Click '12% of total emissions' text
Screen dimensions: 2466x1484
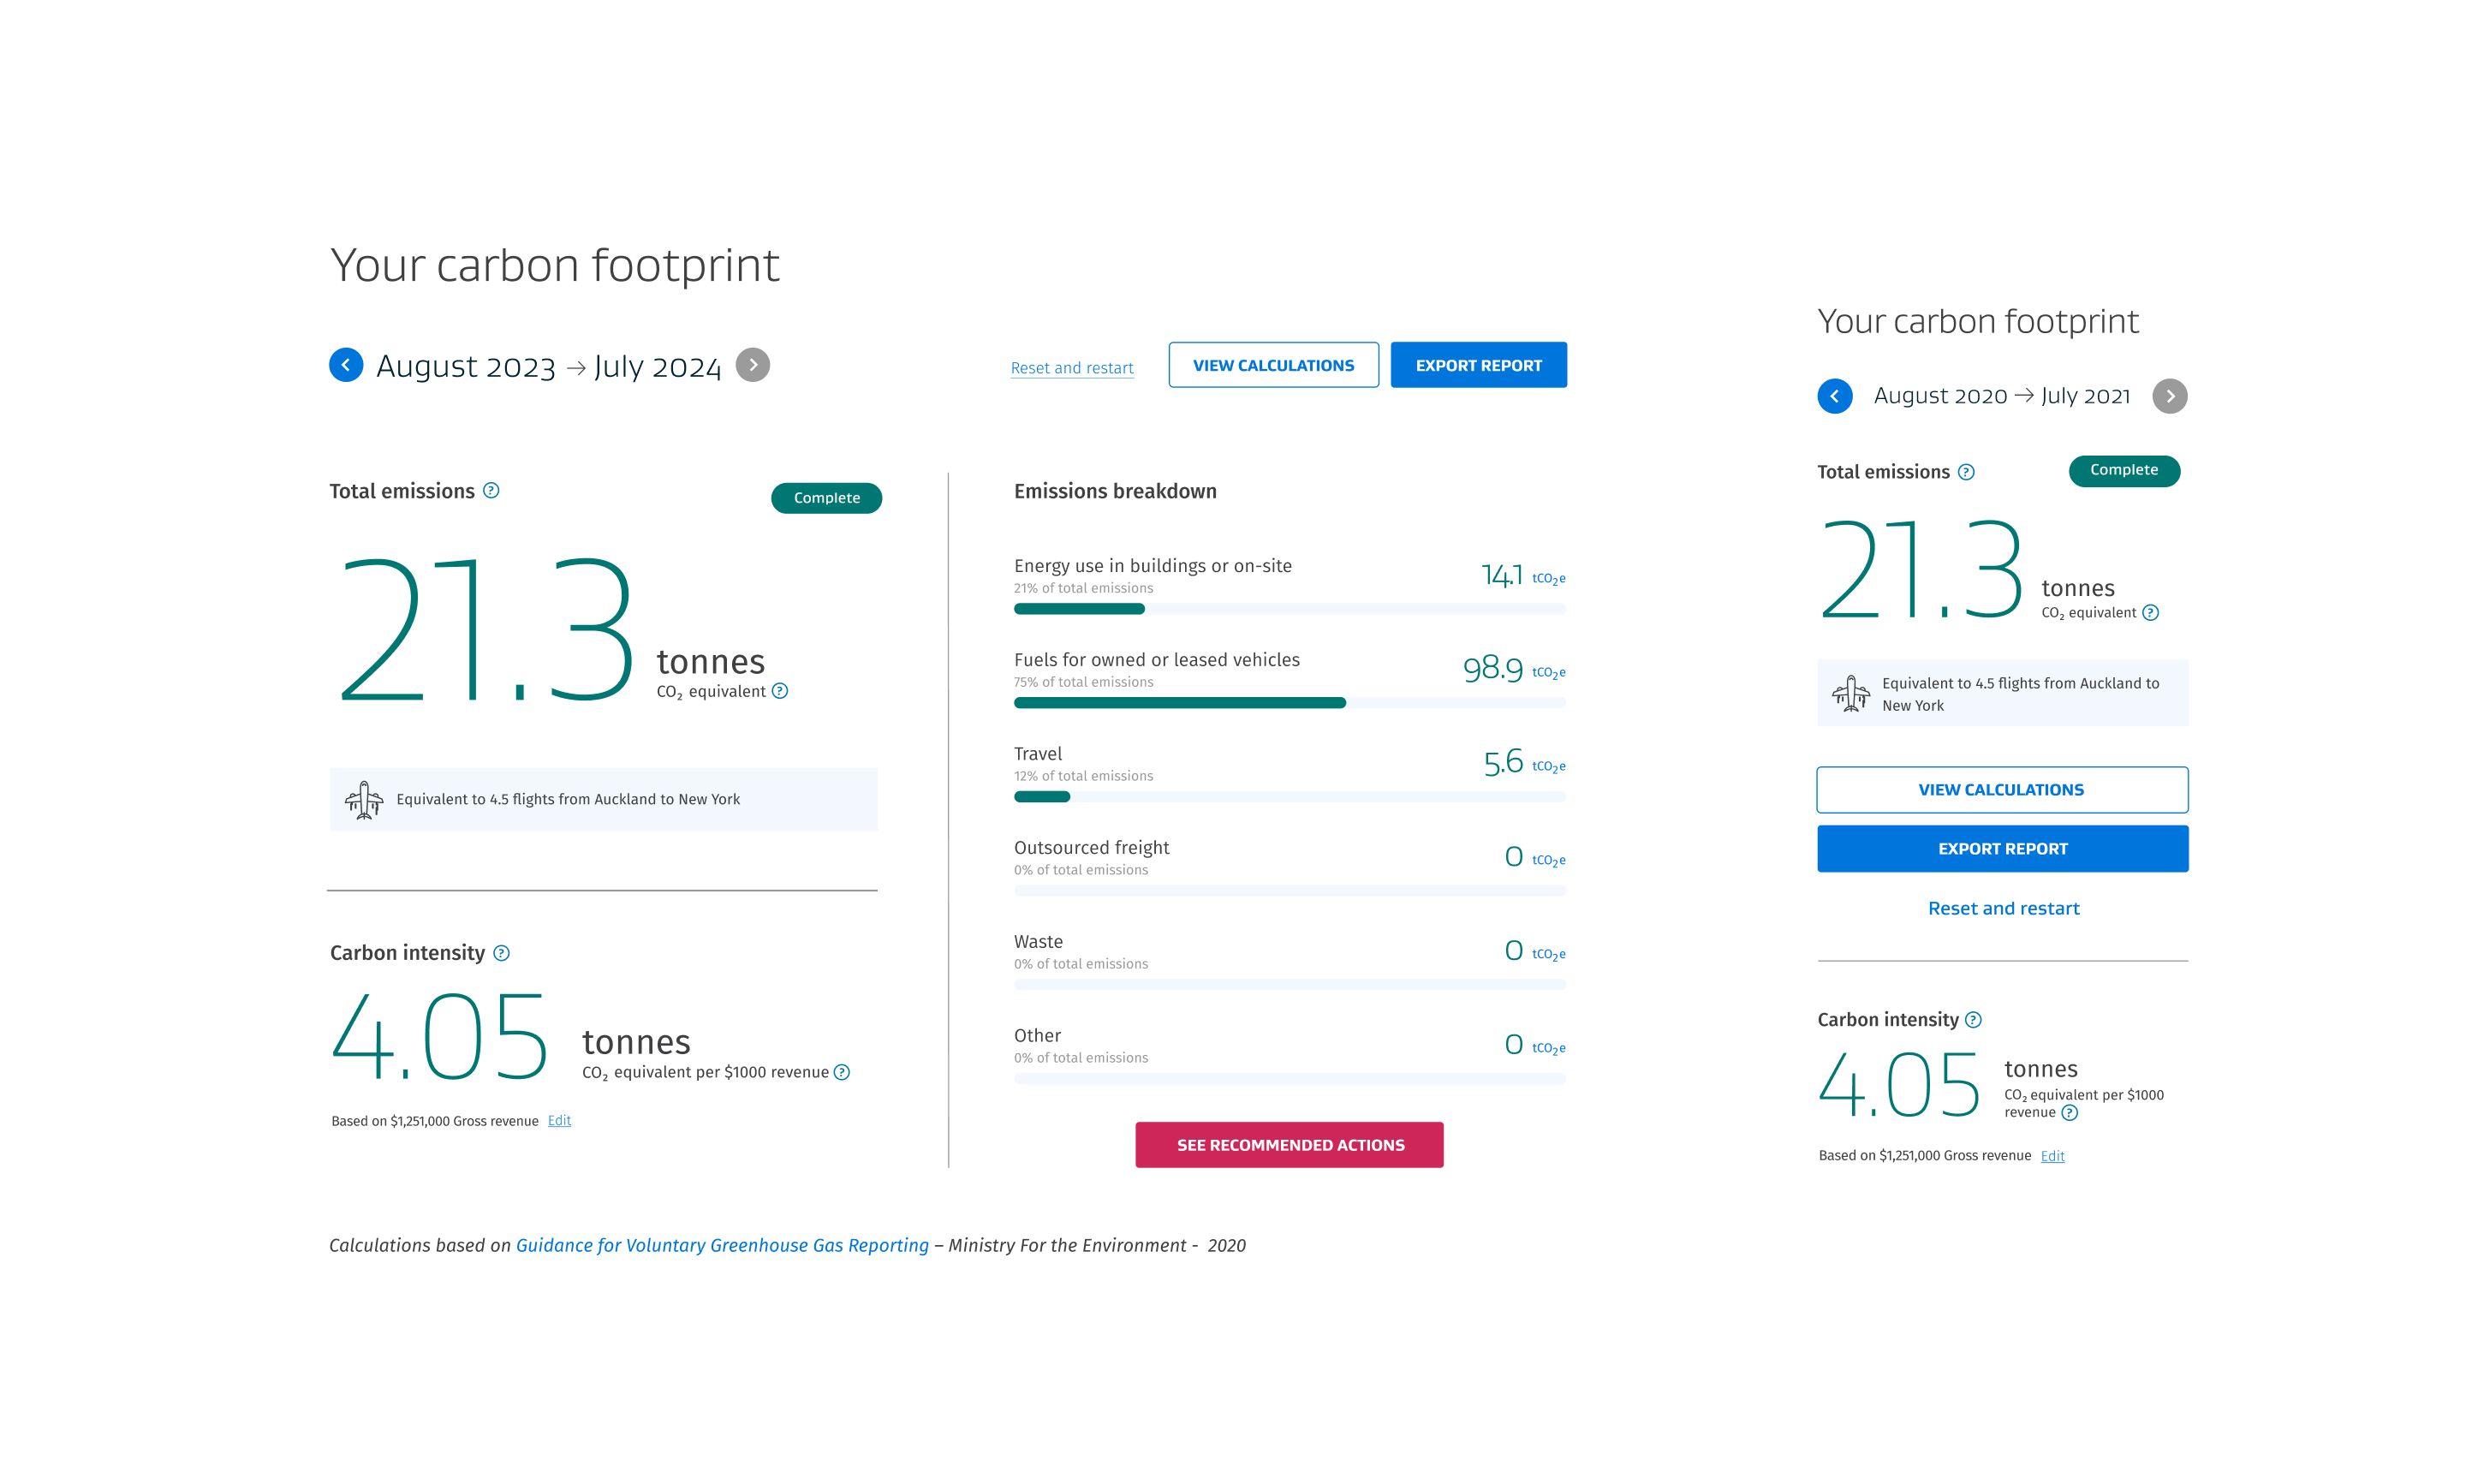coord(1083,776)
